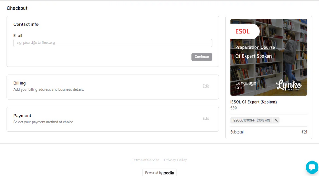Click the ESOL course cover image
This screenshot has width=319, height=176.
268,57
